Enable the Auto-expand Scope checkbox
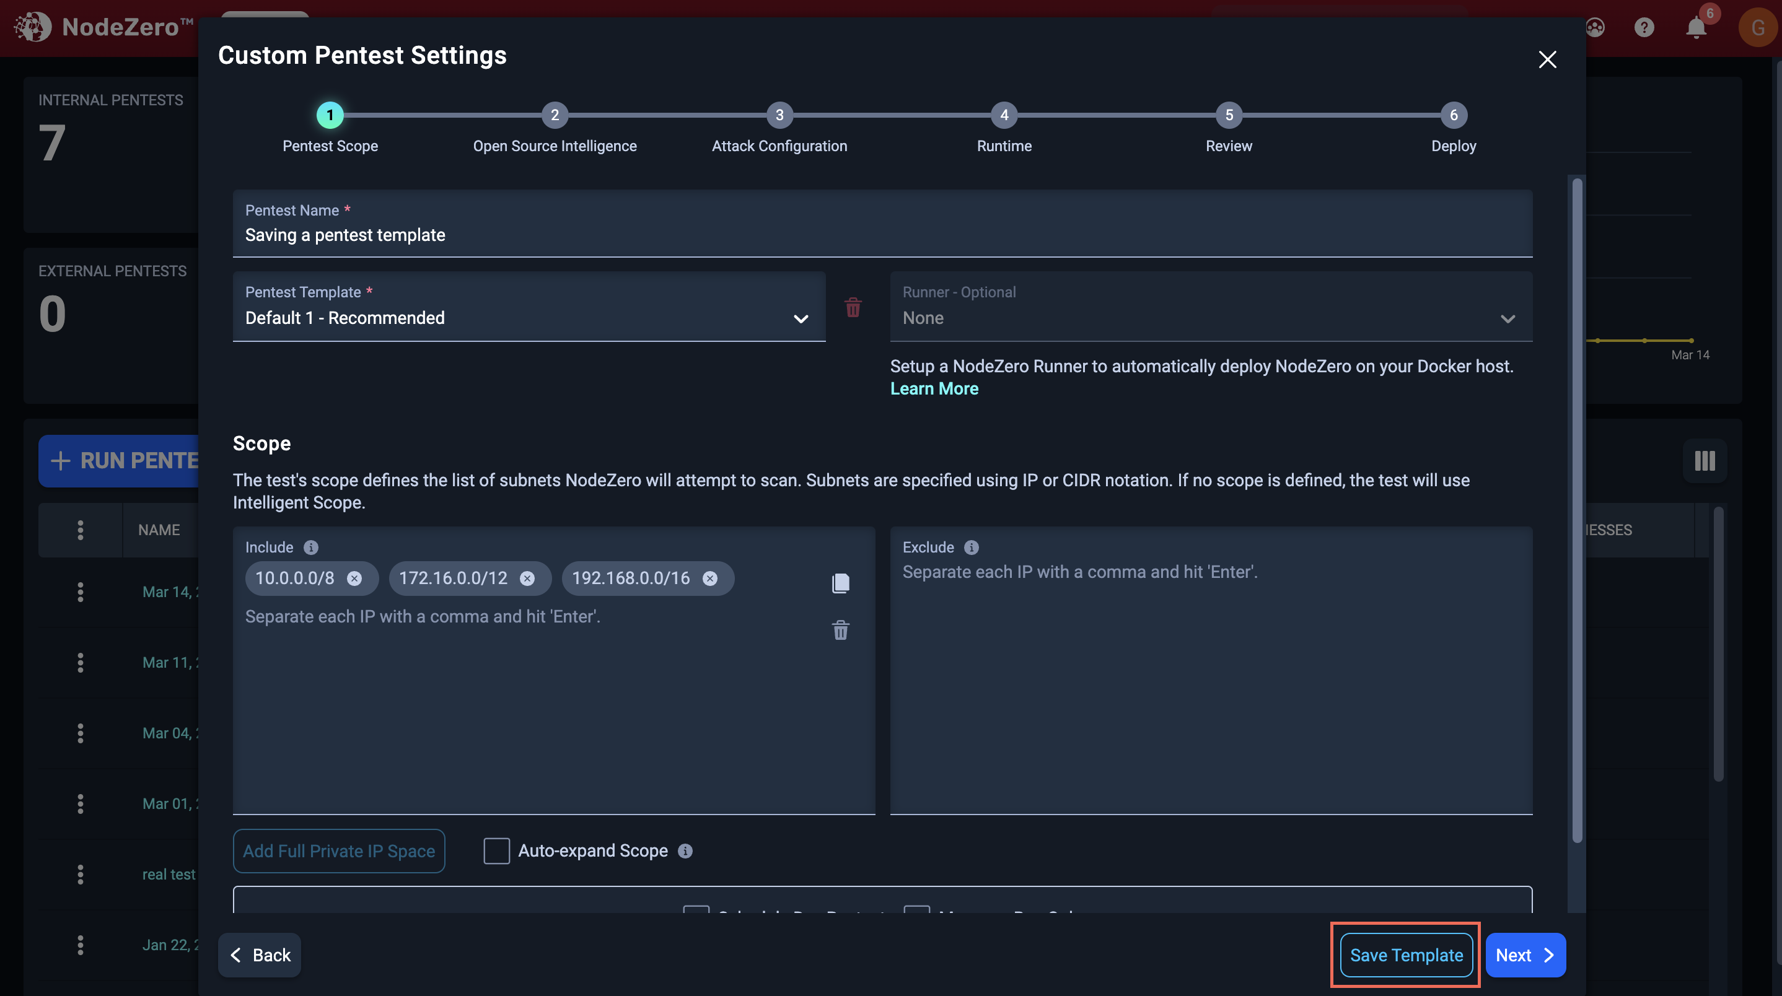 (x=496, y=851)
